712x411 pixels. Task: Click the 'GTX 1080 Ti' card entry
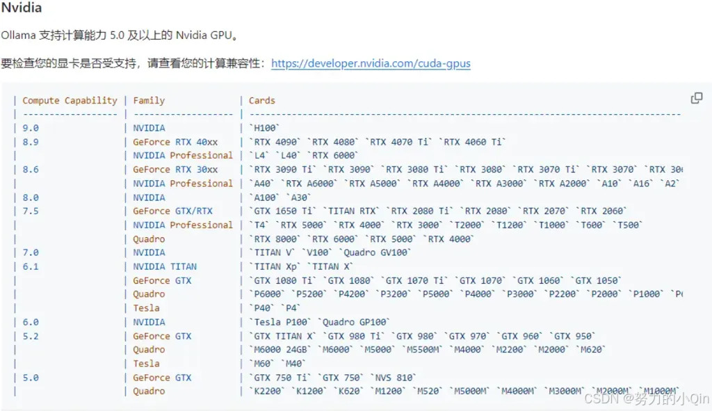[x=283, y=281]
